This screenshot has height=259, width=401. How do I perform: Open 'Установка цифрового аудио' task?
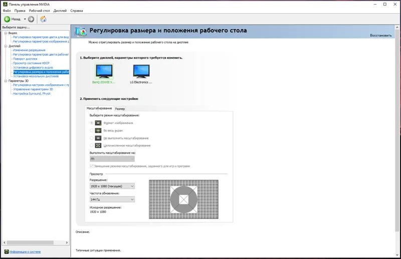click(33, 68)
